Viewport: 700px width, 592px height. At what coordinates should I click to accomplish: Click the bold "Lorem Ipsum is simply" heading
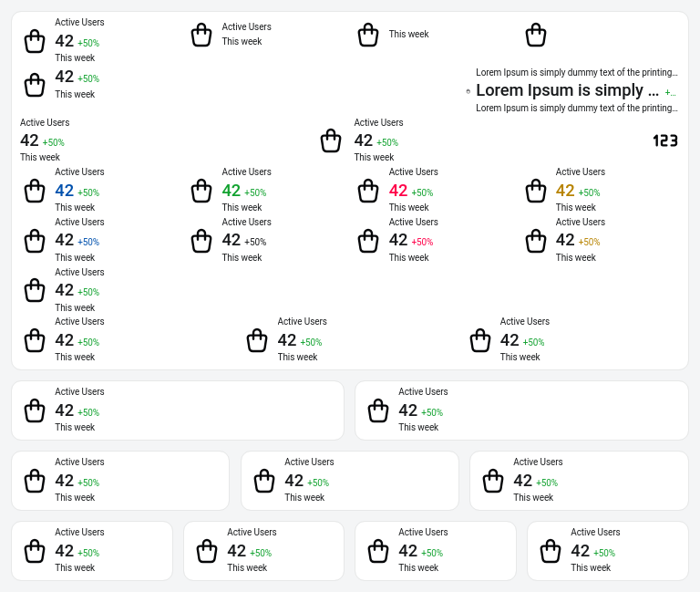[x=567, y=90]
